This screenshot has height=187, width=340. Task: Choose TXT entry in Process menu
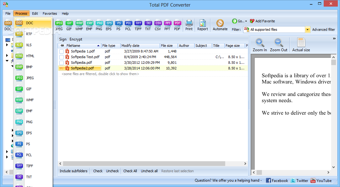point(33,177)
